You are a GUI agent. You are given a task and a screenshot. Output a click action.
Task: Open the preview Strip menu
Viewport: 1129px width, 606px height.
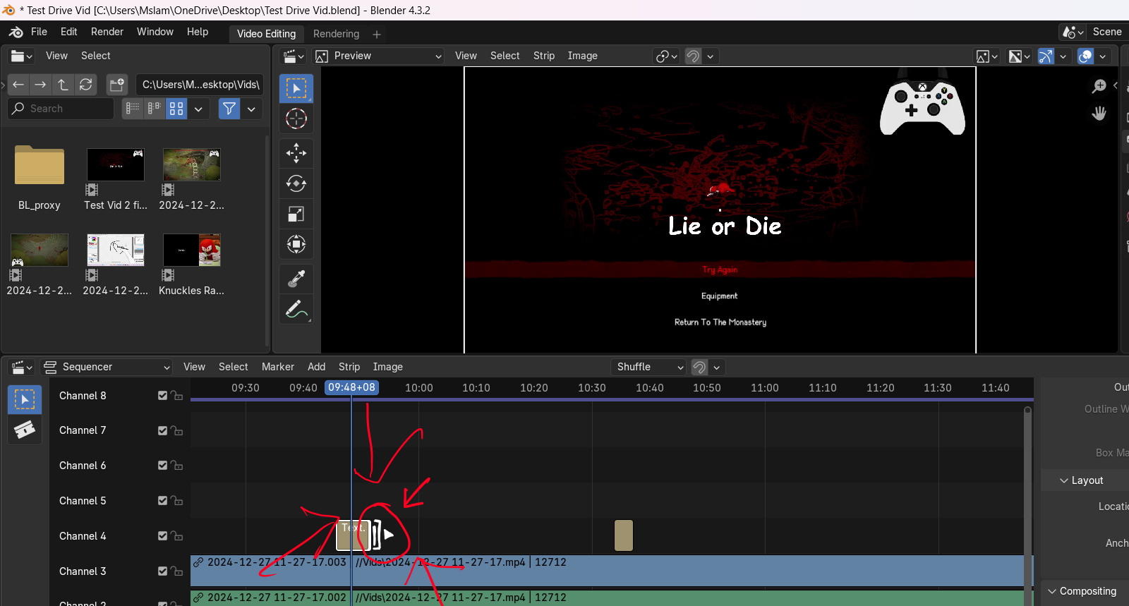click(543, 56)
